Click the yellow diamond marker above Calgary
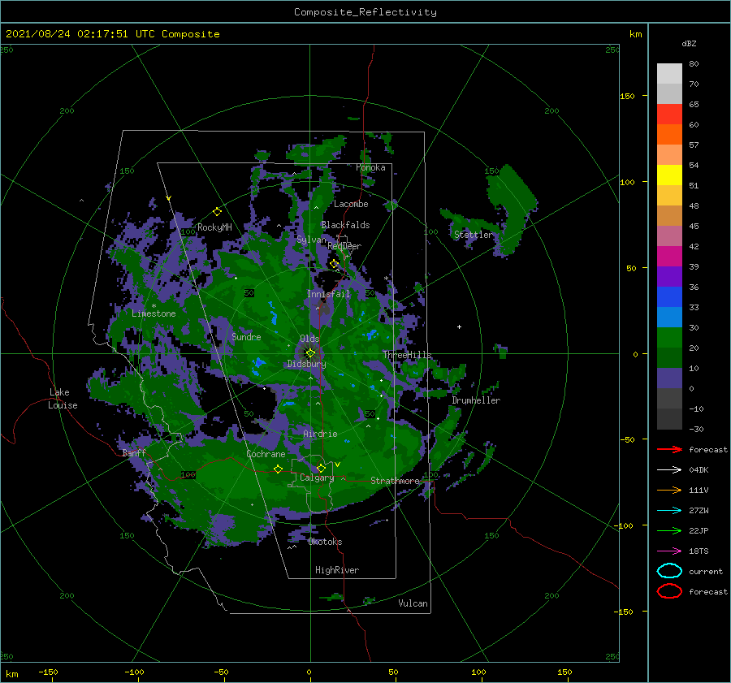 click(321, 468)
